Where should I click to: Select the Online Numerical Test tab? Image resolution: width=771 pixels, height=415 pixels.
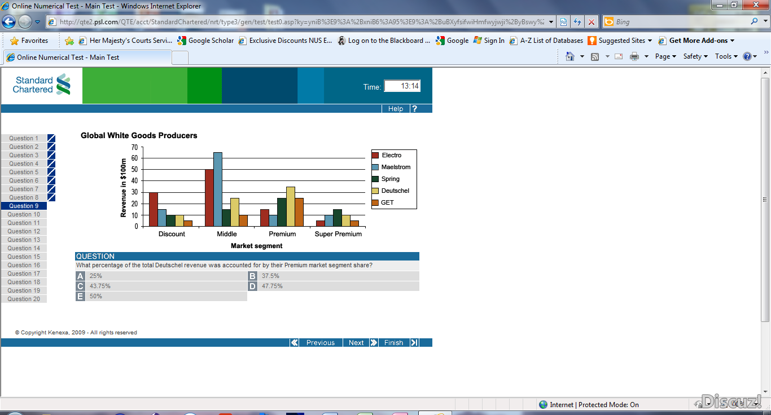[x=87, y=58]
